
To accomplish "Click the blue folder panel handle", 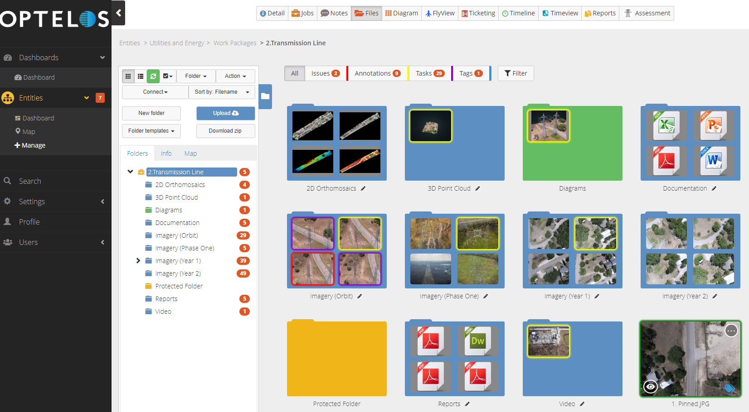I will [265, 96].
